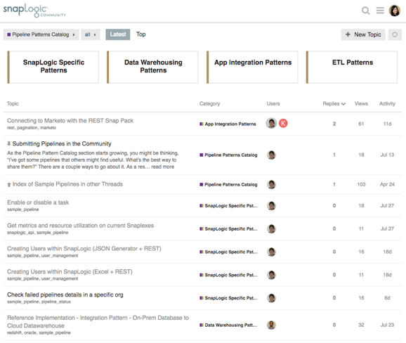This screenshot has height=343, width=406.
Task: Click the notification circle button beside New Topic
Action: 395,34
